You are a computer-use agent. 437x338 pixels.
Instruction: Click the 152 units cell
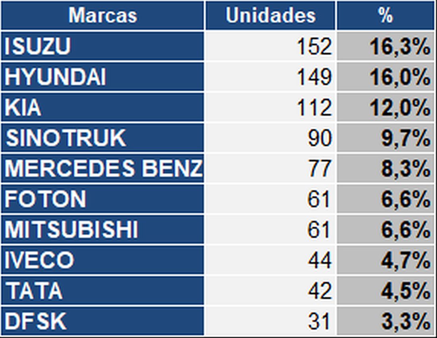click(271, 46)
